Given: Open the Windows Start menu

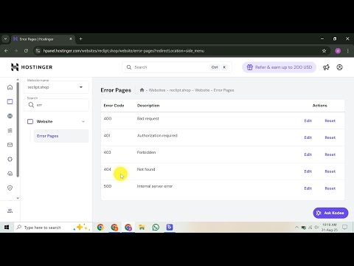Looking at the screenshot, I should (x=7, y=227).
